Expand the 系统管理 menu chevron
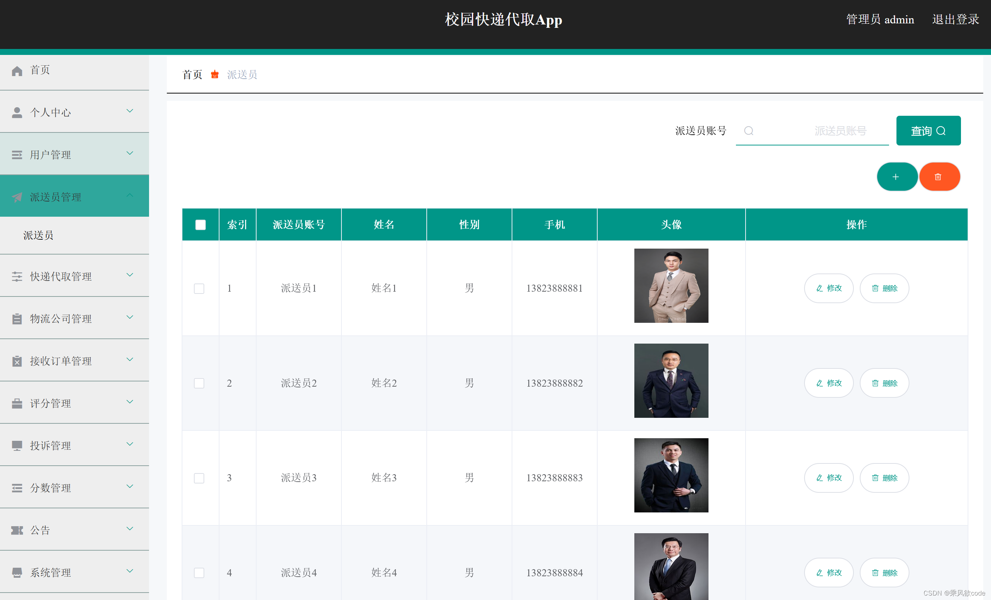This screenshot has height=600, width=991. click(130, 571)
